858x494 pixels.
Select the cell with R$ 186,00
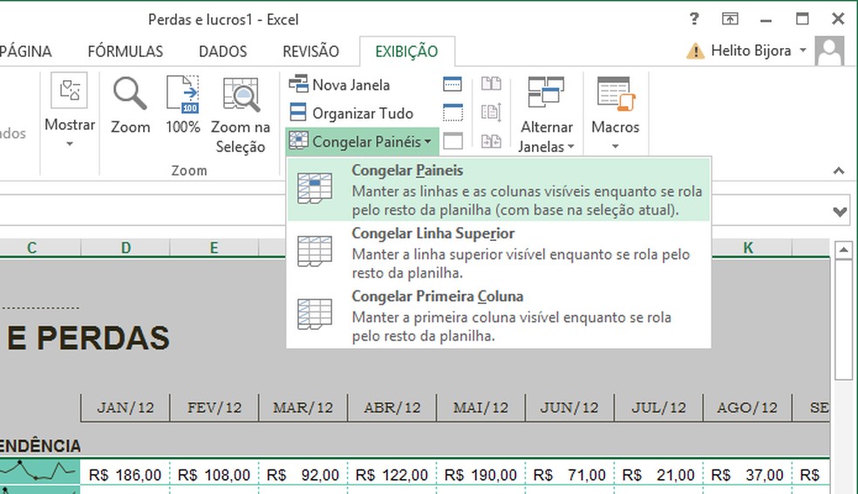click(126, 474)
